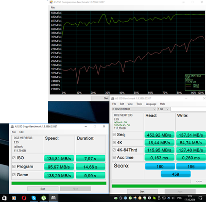Image resolution: width=206 pixels, height=202 pixels.
Task: Open Edit menu in Copy-Benchmark window
Action: tap(22, 132)
